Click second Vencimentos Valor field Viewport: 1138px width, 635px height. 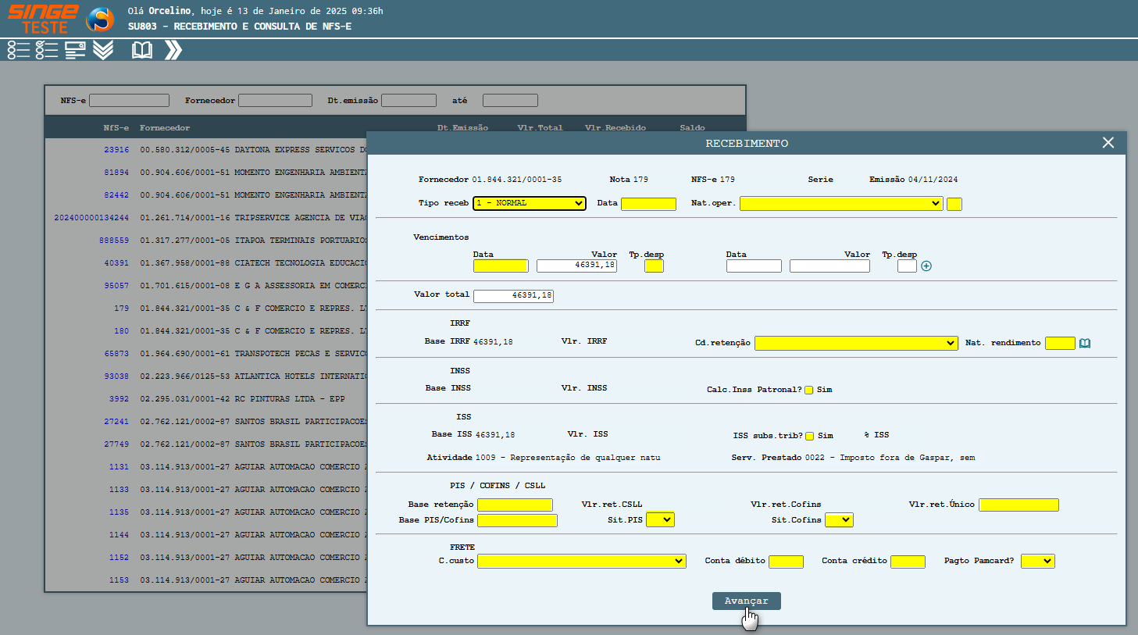pyautogui.click(x=829, y=266)
